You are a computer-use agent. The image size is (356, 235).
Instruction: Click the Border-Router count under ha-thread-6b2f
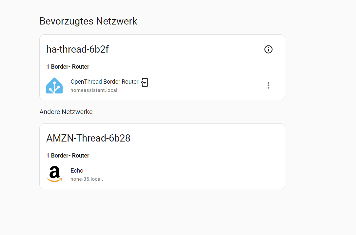click(x=68, y=67)
